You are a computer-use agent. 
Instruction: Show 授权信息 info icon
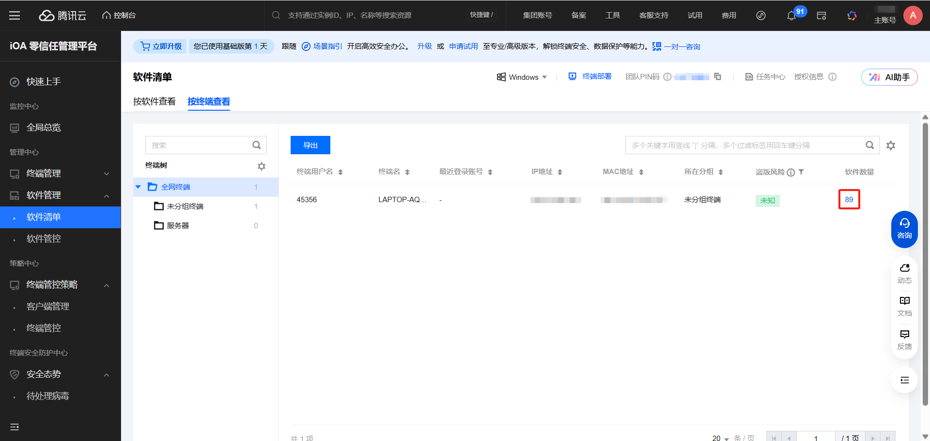[x=832, y=77]
